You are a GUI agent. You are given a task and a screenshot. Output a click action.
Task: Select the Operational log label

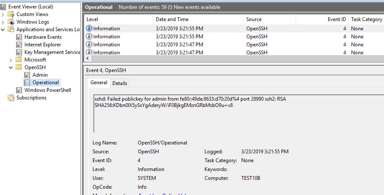[x=46, y=83]
